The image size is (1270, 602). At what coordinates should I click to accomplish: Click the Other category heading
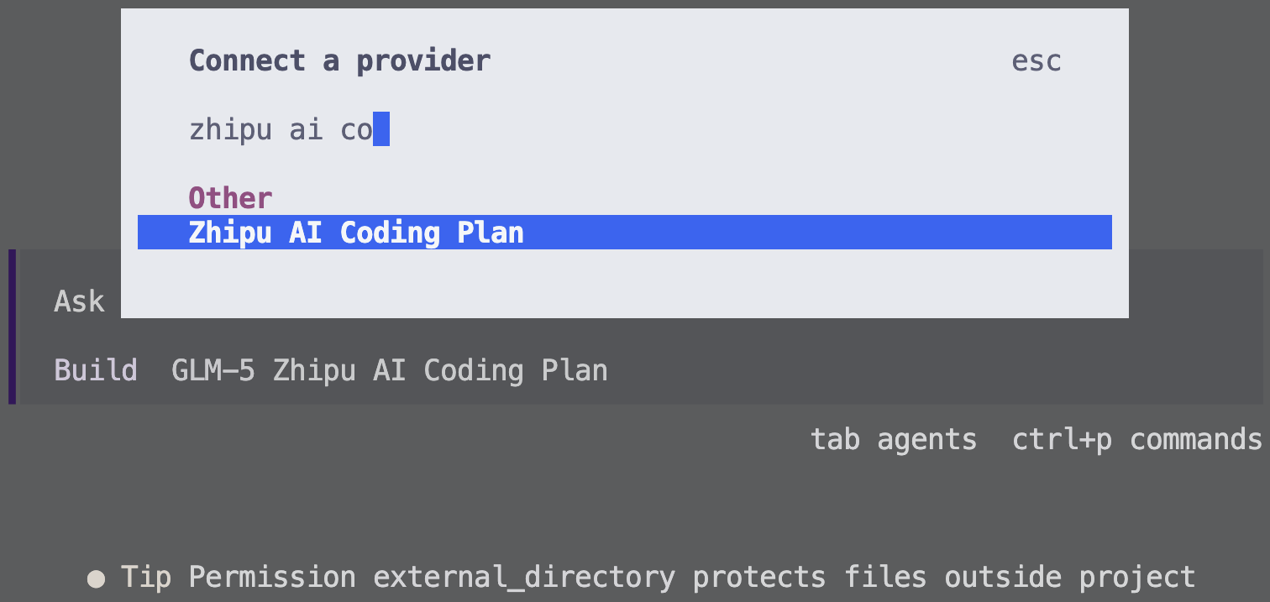coord(230,198)
